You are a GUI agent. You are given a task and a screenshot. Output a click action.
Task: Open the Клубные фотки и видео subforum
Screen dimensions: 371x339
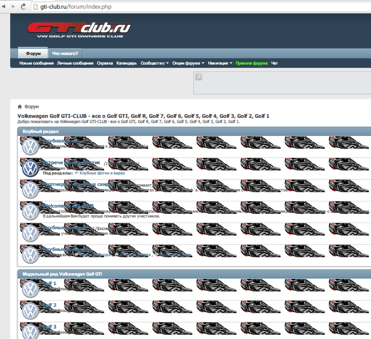pyautogui.click(x=102, y=173)
